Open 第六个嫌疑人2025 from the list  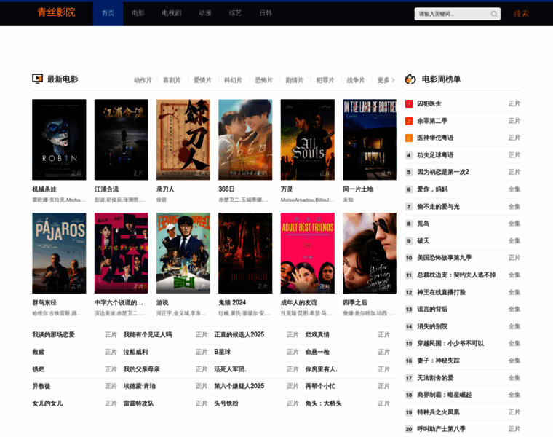(239, 386)
